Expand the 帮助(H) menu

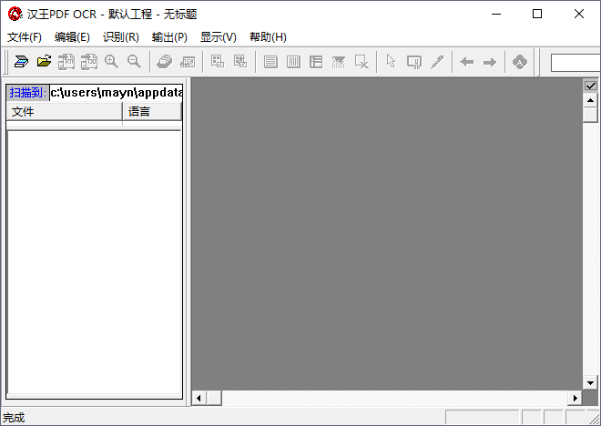(268, 37)
